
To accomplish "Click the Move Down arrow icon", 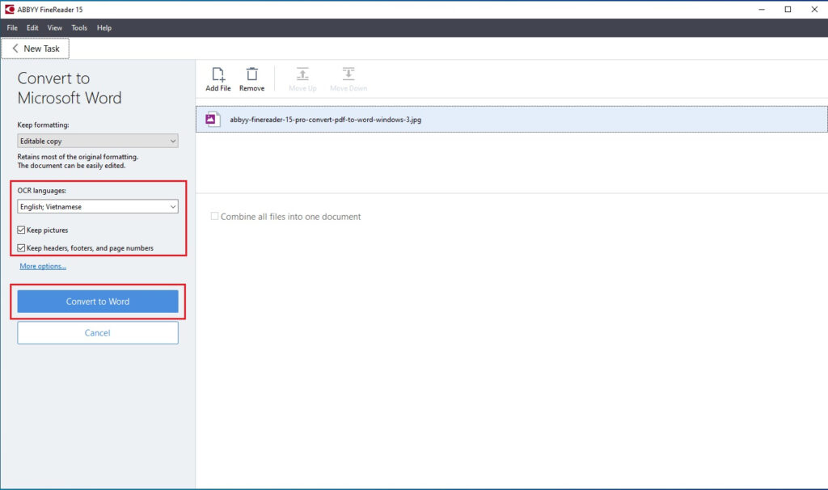I will (348, 74).
